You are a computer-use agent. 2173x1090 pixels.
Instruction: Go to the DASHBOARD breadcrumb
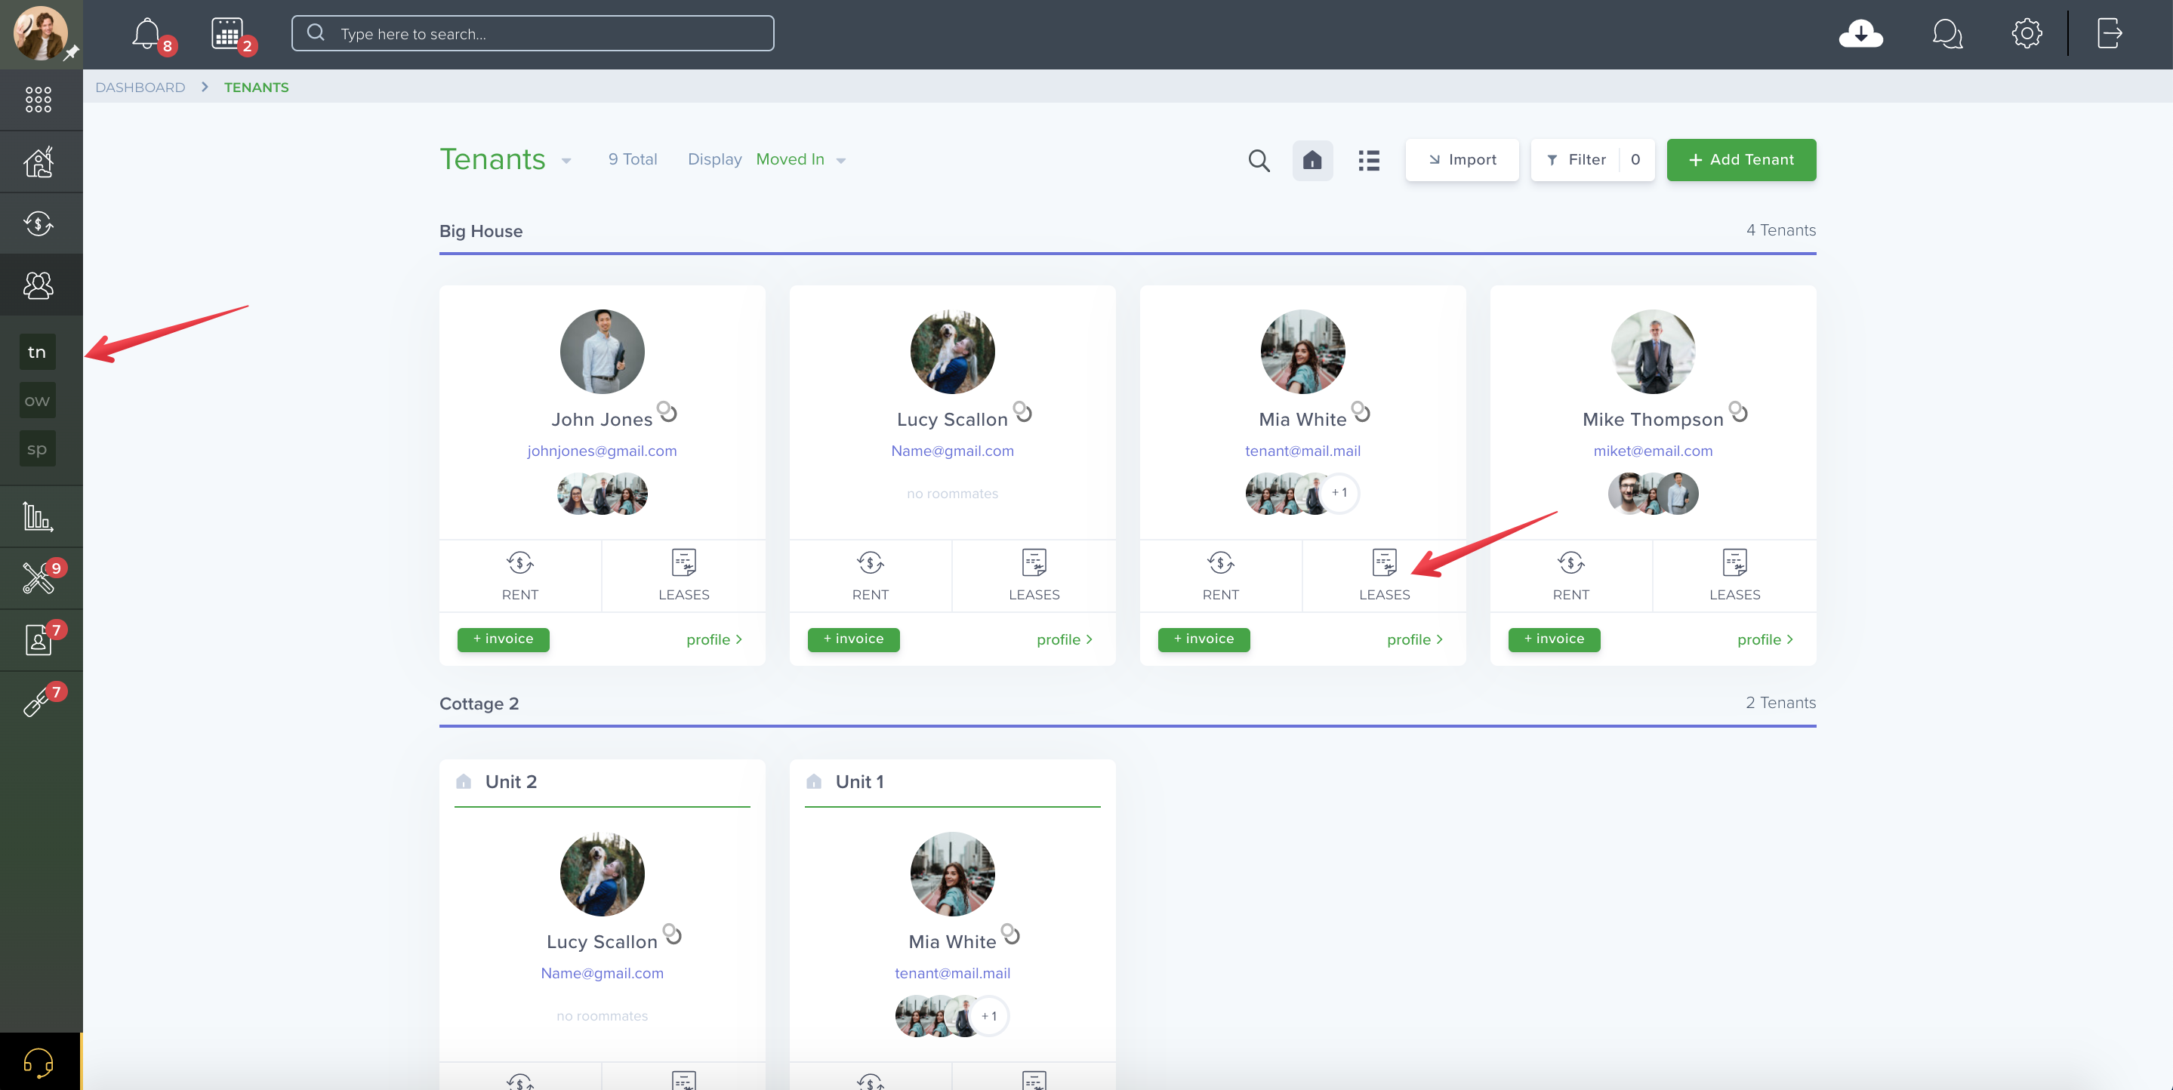click(x=140, y=87)
